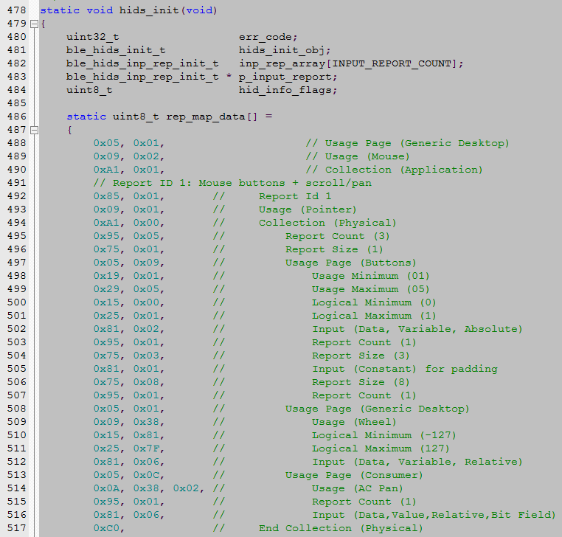Click the hex value 0x85 on line 492
This screenshot has height=537, width=562.
tap(106, 196)
